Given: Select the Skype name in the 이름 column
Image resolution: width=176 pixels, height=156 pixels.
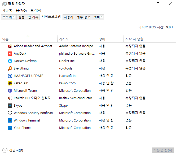Looking at the screenshot, I should tap(18, 106).
